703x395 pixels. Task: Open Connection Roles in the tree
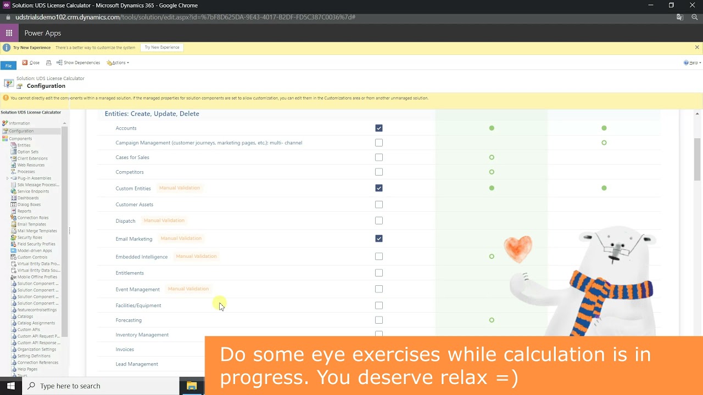click(33, 218)
